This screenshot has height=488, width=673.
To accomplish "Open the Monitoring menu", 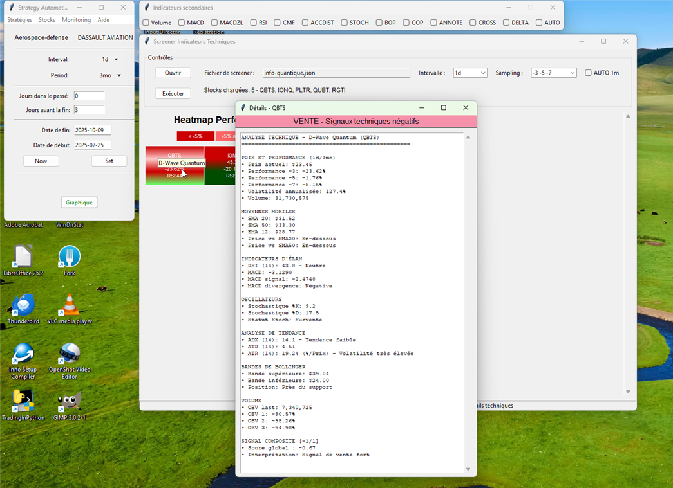I will (x=76, y=20).
